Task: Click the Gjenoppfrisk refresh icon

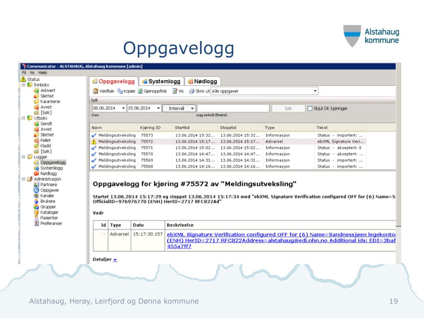Action: [x=140, y=91]
